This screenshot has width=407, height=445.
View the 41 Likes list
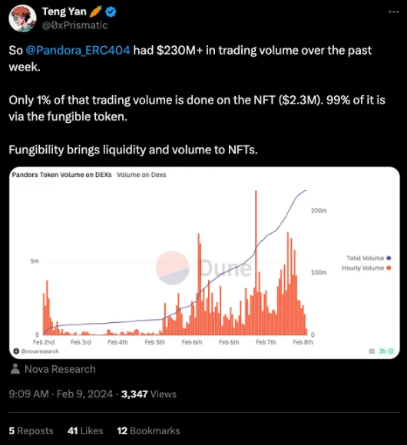[x=85, y=431]
